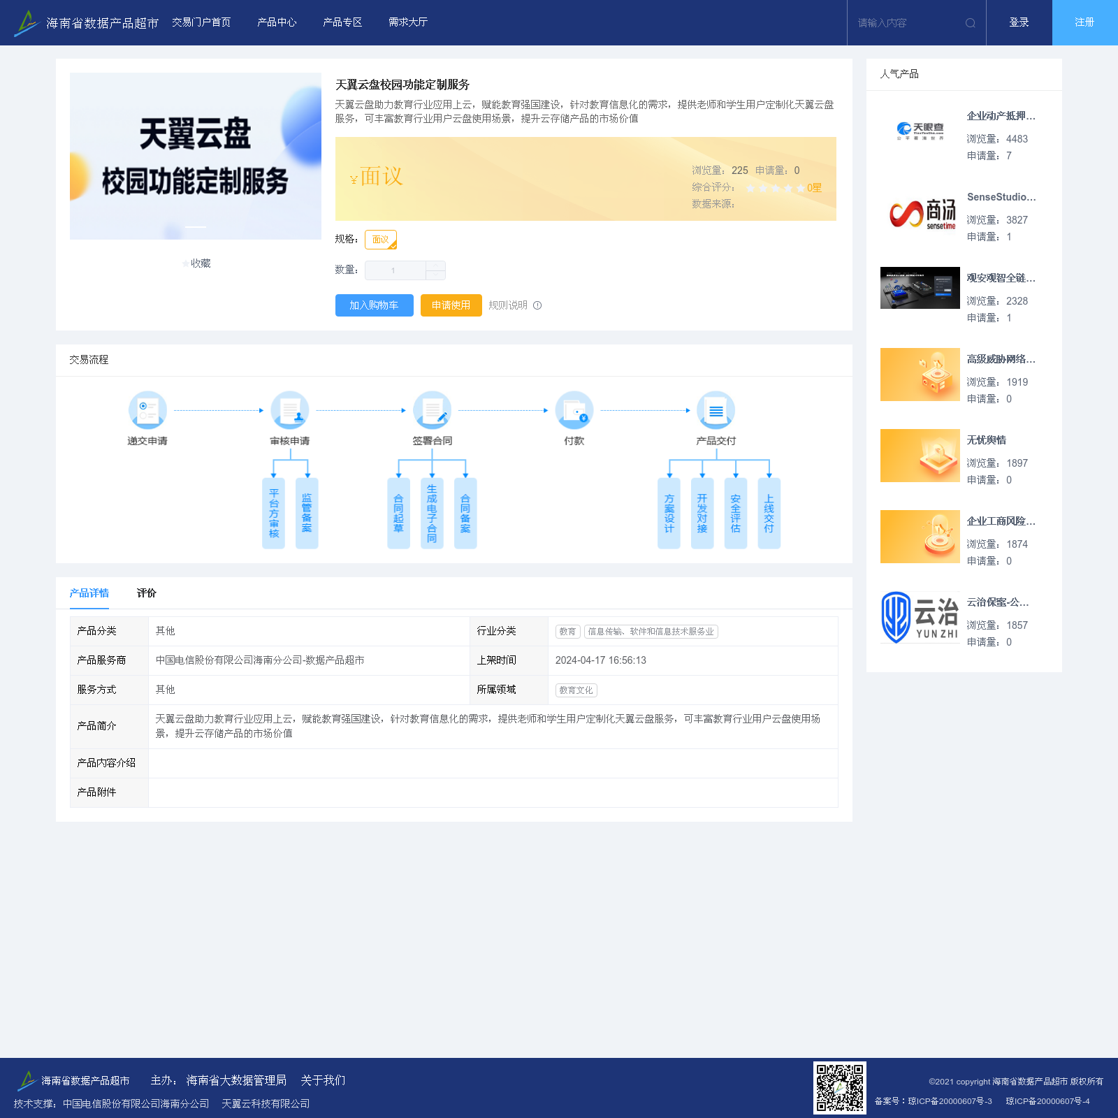Image resolution: width=1118 pixels, height=1118 pixels.
Task: Open the 高级威胁网络 product title
Action: tap(1001, 359)
